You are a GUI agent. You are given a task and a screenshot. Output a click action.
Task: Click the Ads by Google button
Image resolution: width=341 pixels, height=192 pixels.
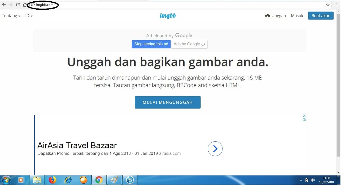point(189,44)
